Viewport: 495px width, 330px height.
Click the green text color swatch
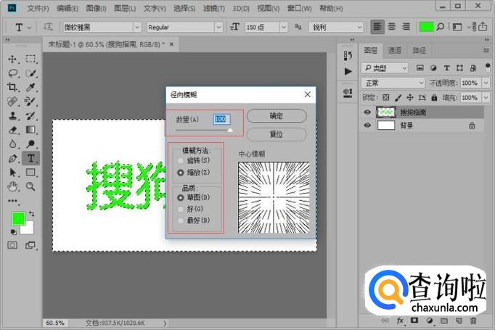(x=427, y=27)
